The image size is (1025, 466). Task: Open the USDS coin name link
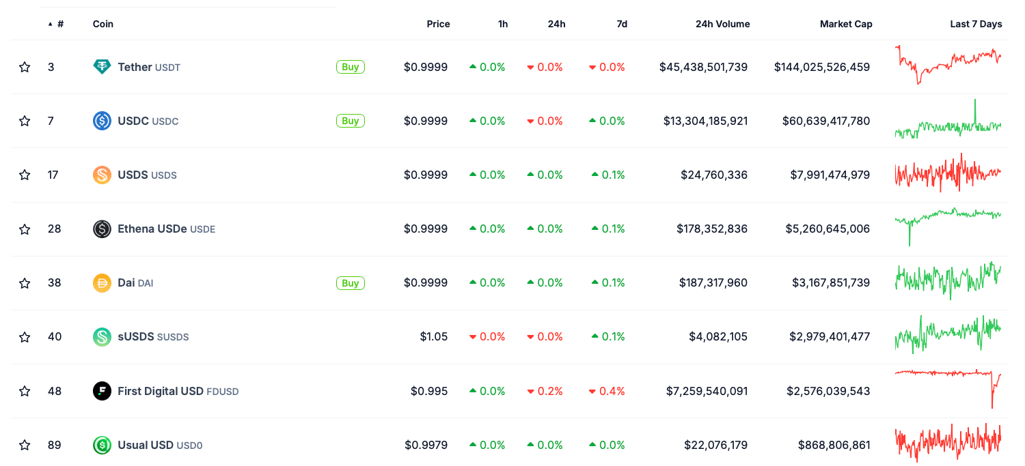pyautogui.click(x=147, y=175)
